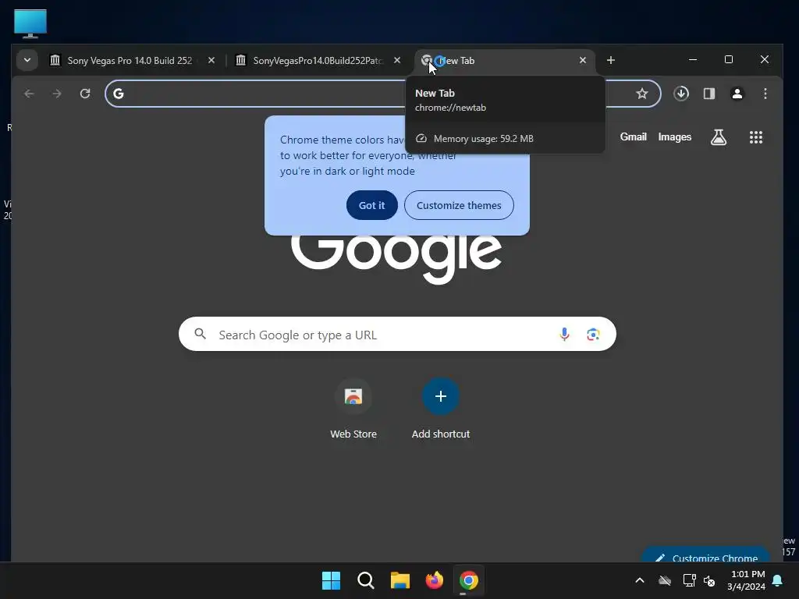Click the magnifier icon in the search box
This screenshot has width=799, height=599.
[201, 334]
